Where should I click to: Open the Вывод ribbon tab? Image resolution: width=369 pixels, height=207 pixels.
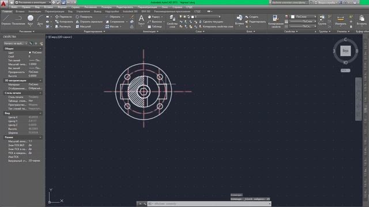97,11
